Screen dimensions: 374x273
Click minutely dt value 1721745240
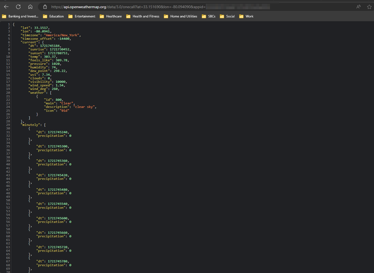[58, 132]
